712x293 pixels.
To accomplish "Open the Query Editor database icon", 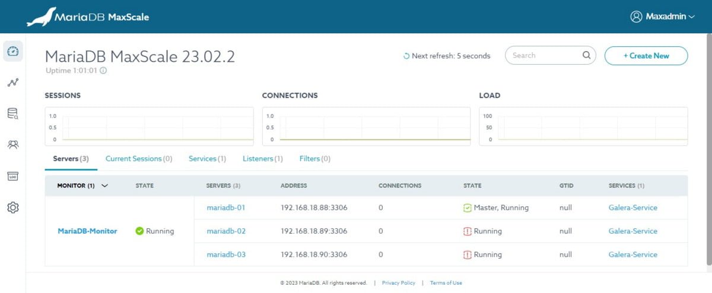I will pyautogui.click(x=13, y=113).
